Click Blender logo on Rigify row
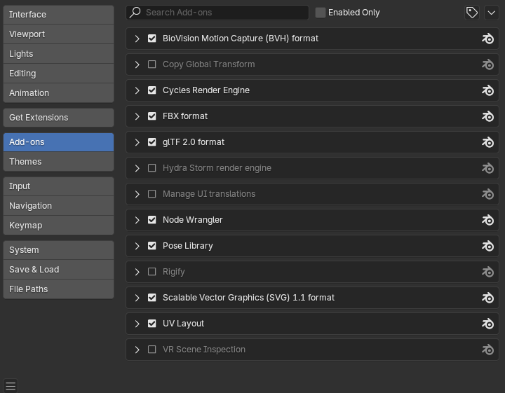The image size is (505, 393). [x=487, y=272]
